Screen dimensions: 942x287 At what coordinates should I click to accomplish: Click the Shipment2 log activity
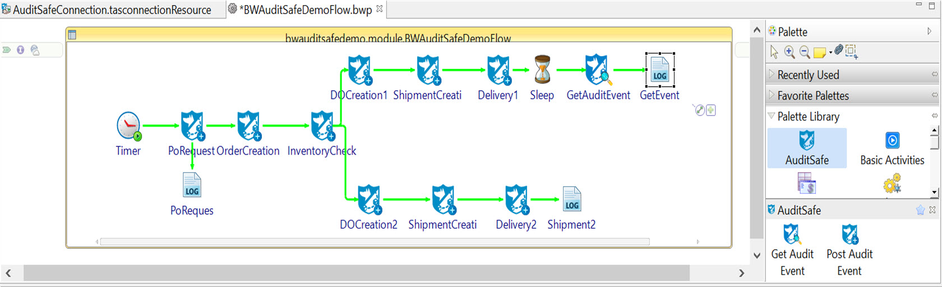pos(571,199)
